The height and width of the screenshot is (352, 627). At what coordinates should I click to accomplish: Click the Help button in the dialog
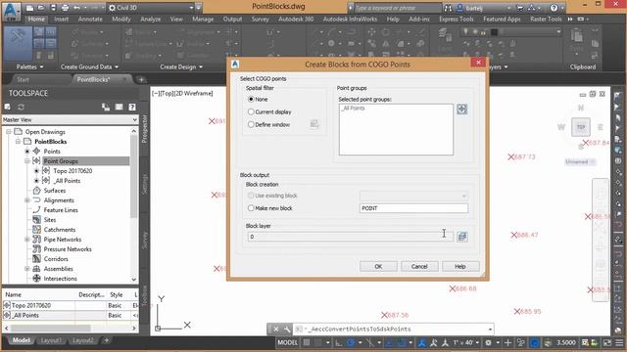click(x=460, y=266)
